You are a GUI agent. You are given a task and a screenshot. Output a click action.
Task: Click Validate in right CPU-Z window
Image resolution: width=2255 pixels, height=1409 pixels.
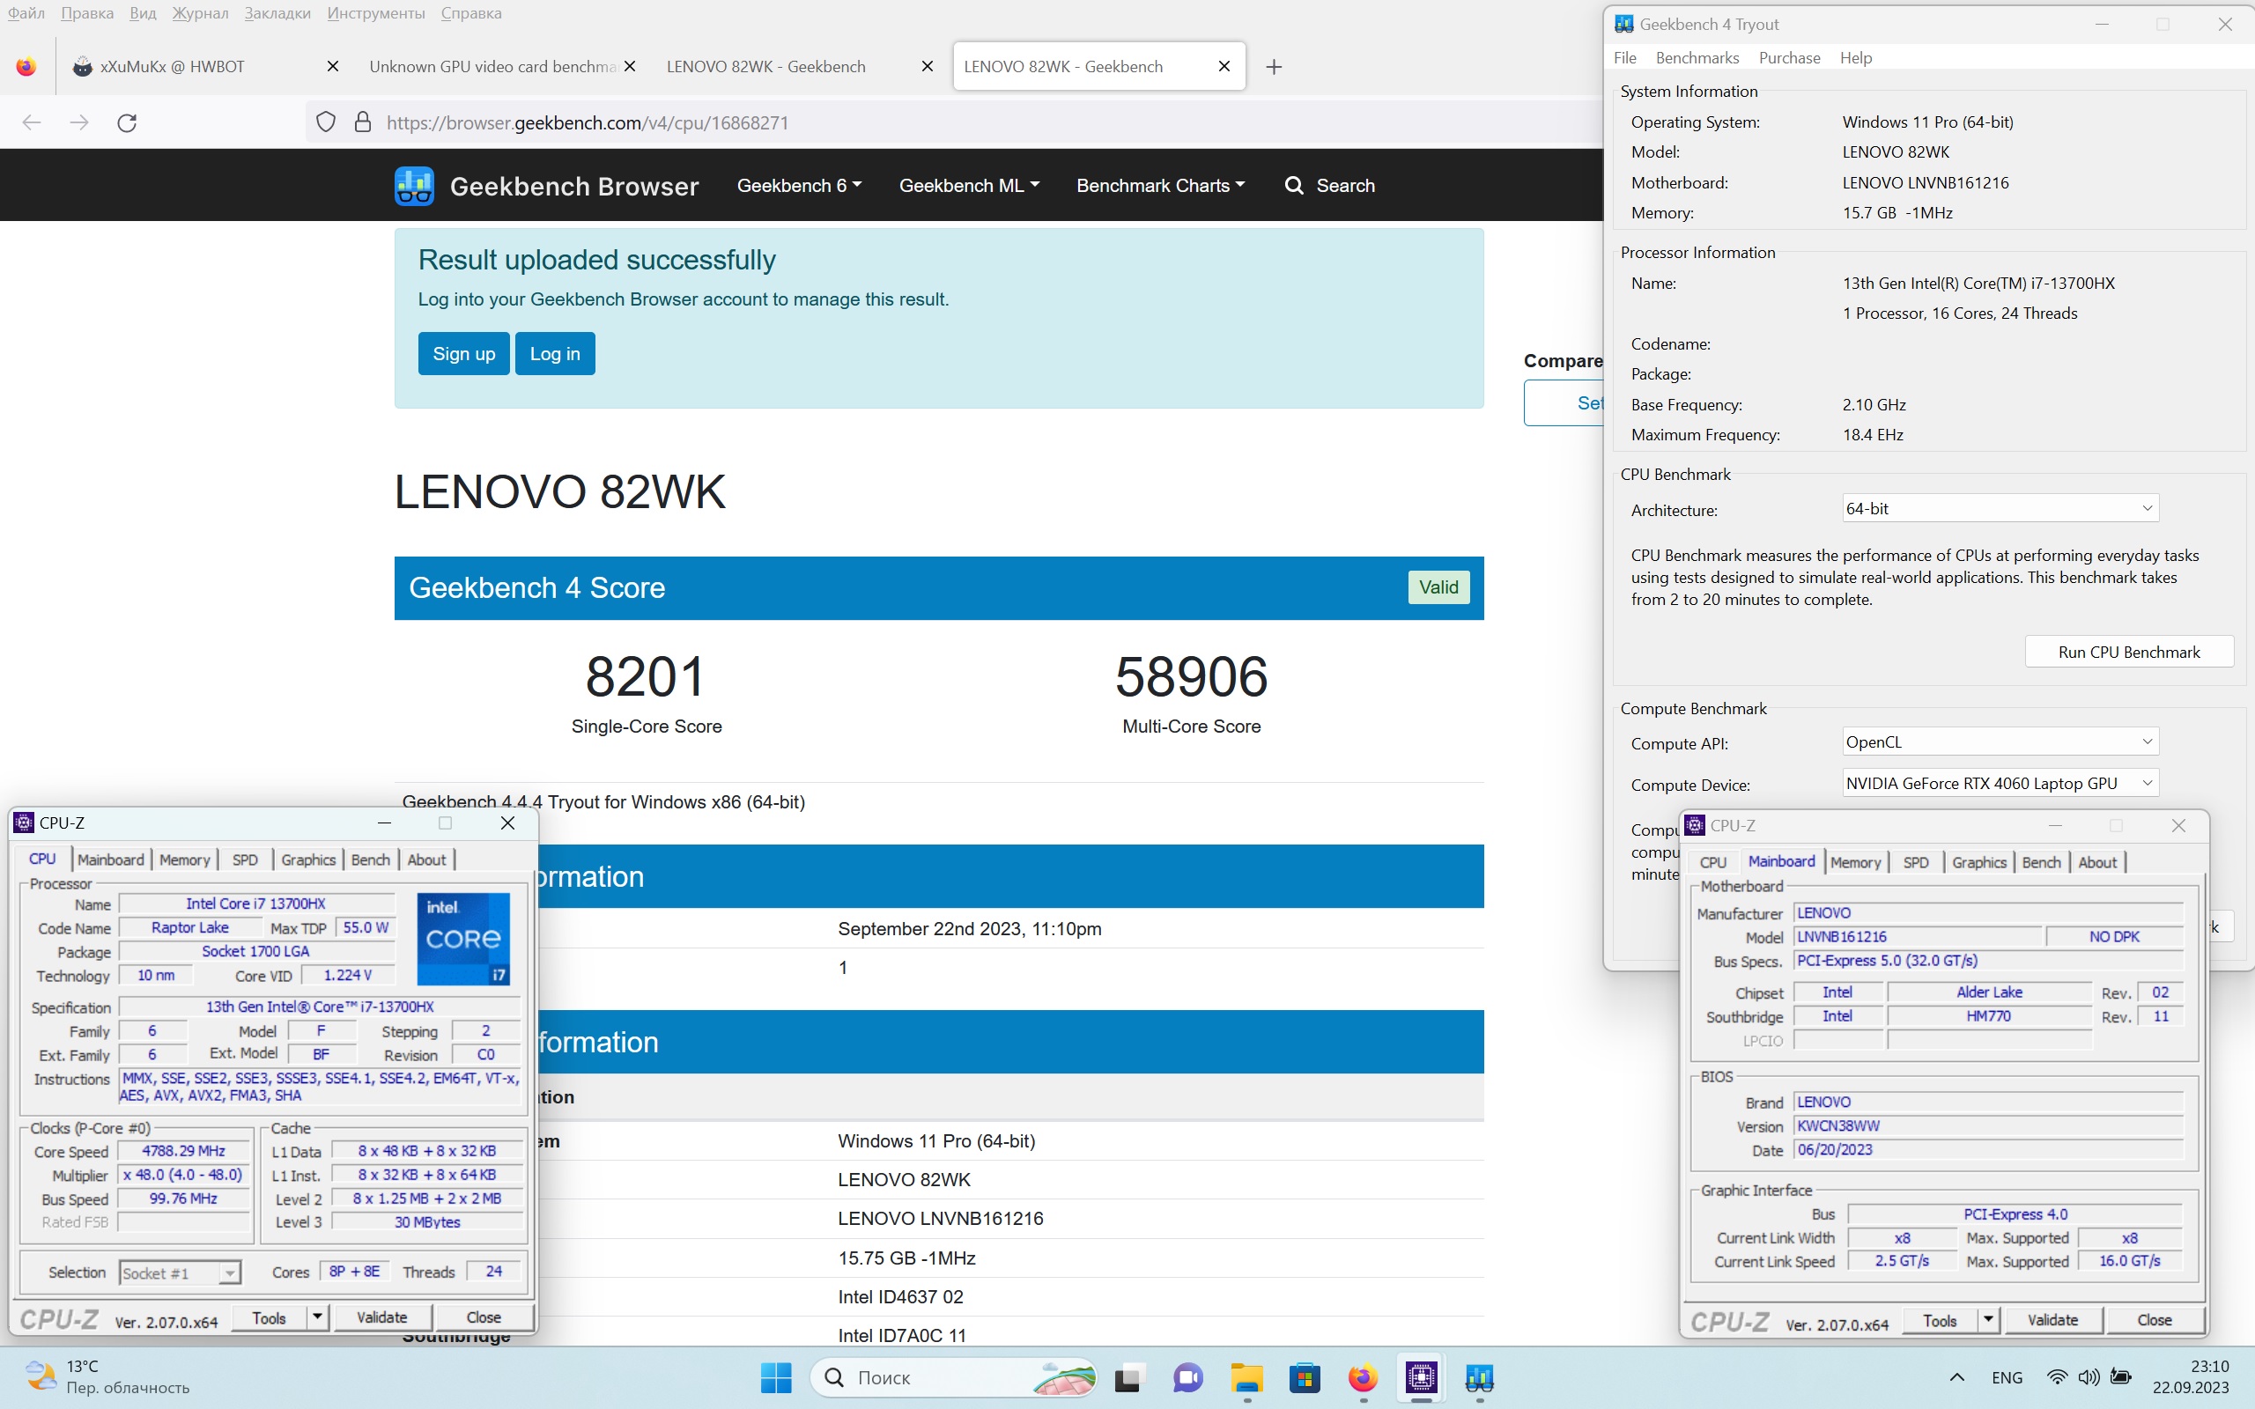point(2052,1319)
